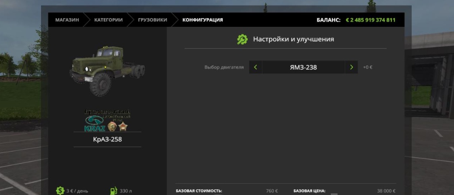This screenshot has width=454, height=195.
Task: Open the МАГАЗИН breadcrumb tab
Action: click(x=67, y=20)
